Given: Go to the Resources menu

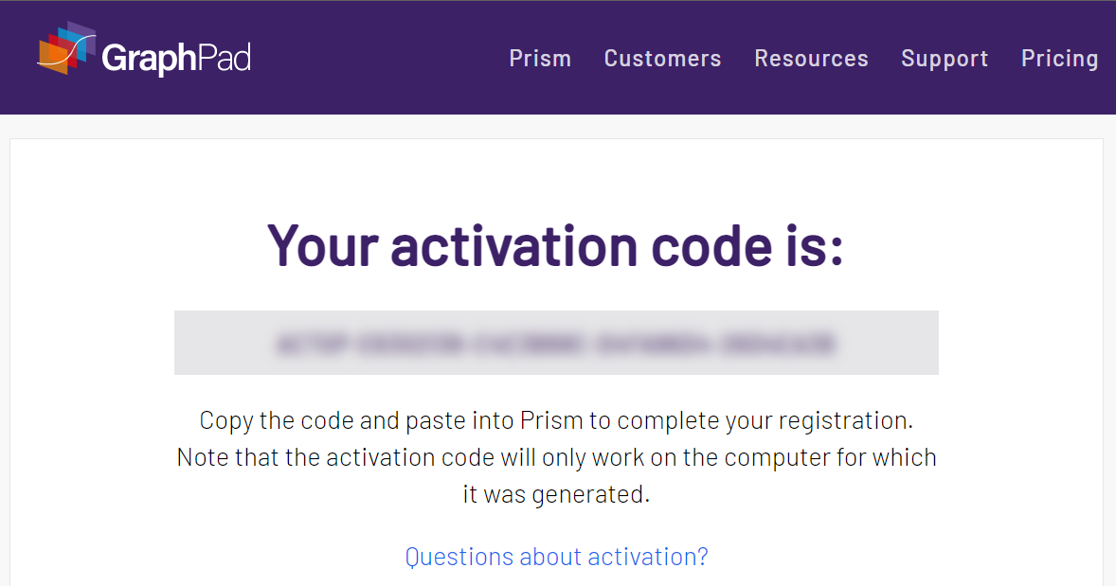Looking at the screenshot, I should click(811, 59).
